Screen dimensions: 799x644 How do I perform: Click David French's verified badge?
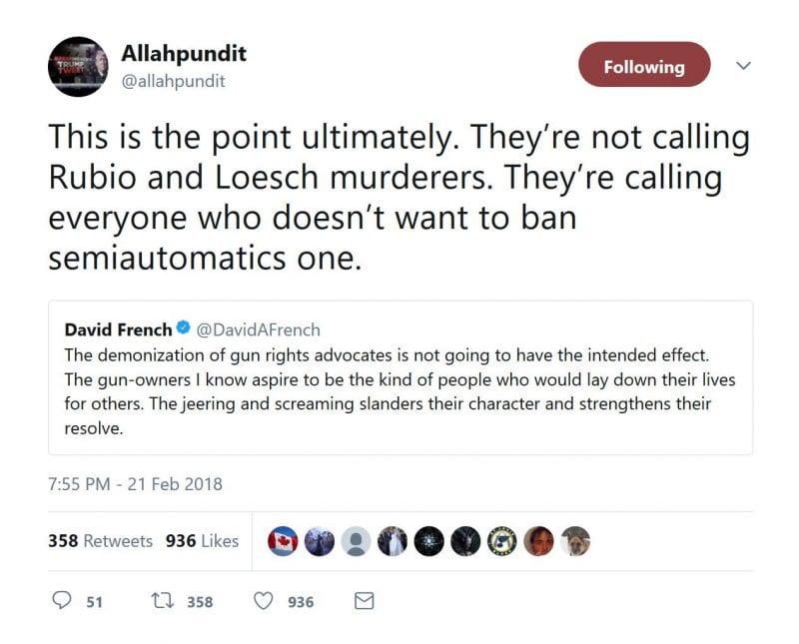point(184,328)
